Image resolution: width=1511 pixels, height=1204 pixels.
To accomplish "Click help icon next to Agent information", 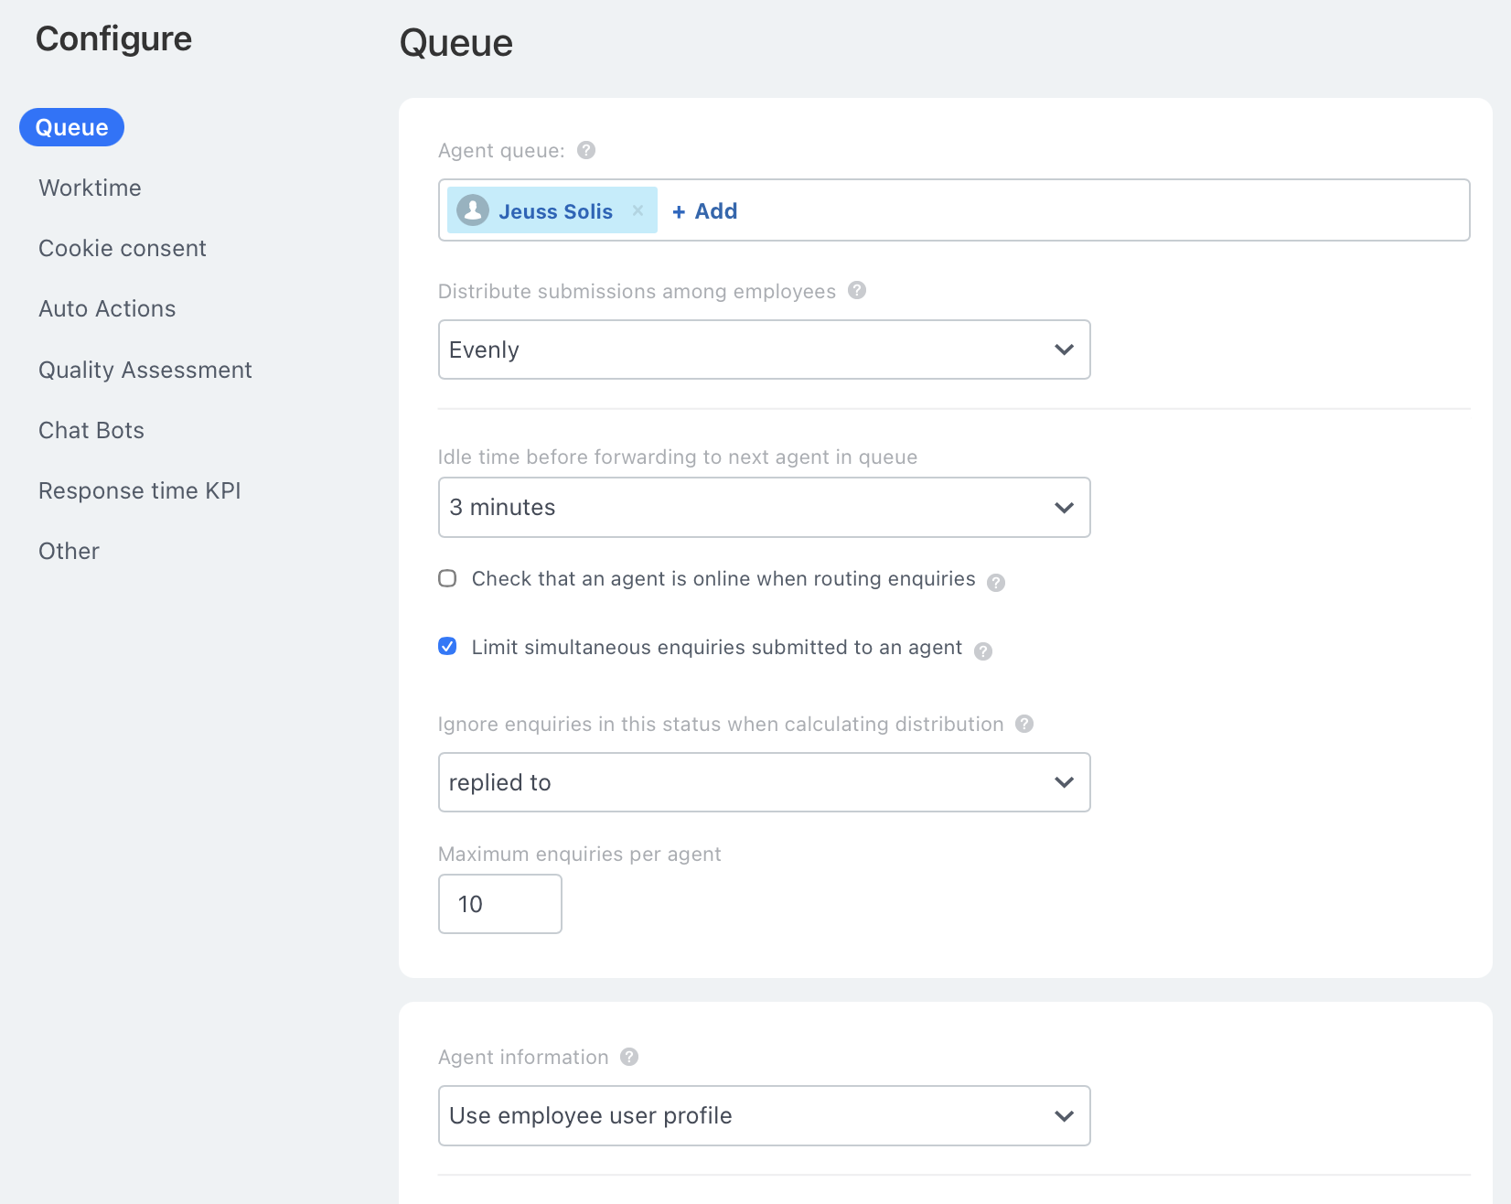I will click(x=629, y=1057).
